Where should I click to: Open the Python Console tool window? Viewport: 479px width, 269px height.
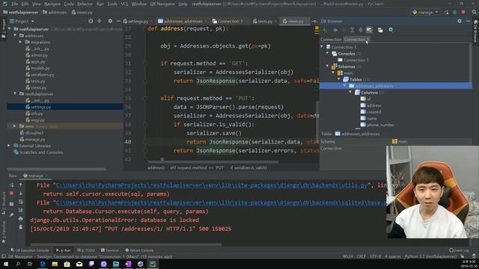click(139, 250)
